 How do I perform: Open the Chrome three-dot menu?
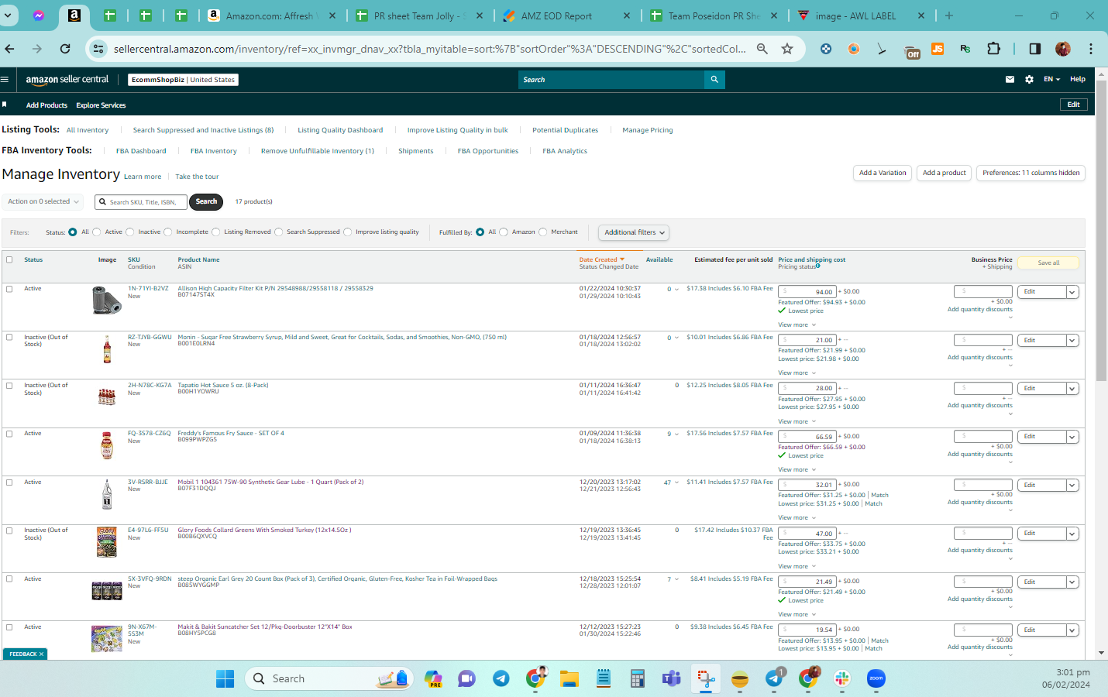(x=1090, y=49)
